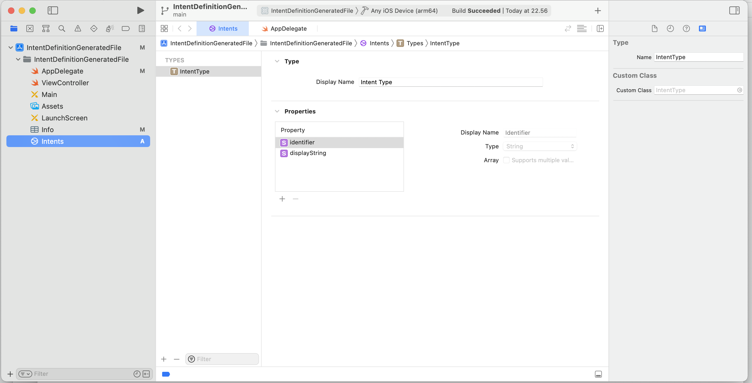Select the displayString property row
This screenshot has height=383, width=752.
coord(308,153)
